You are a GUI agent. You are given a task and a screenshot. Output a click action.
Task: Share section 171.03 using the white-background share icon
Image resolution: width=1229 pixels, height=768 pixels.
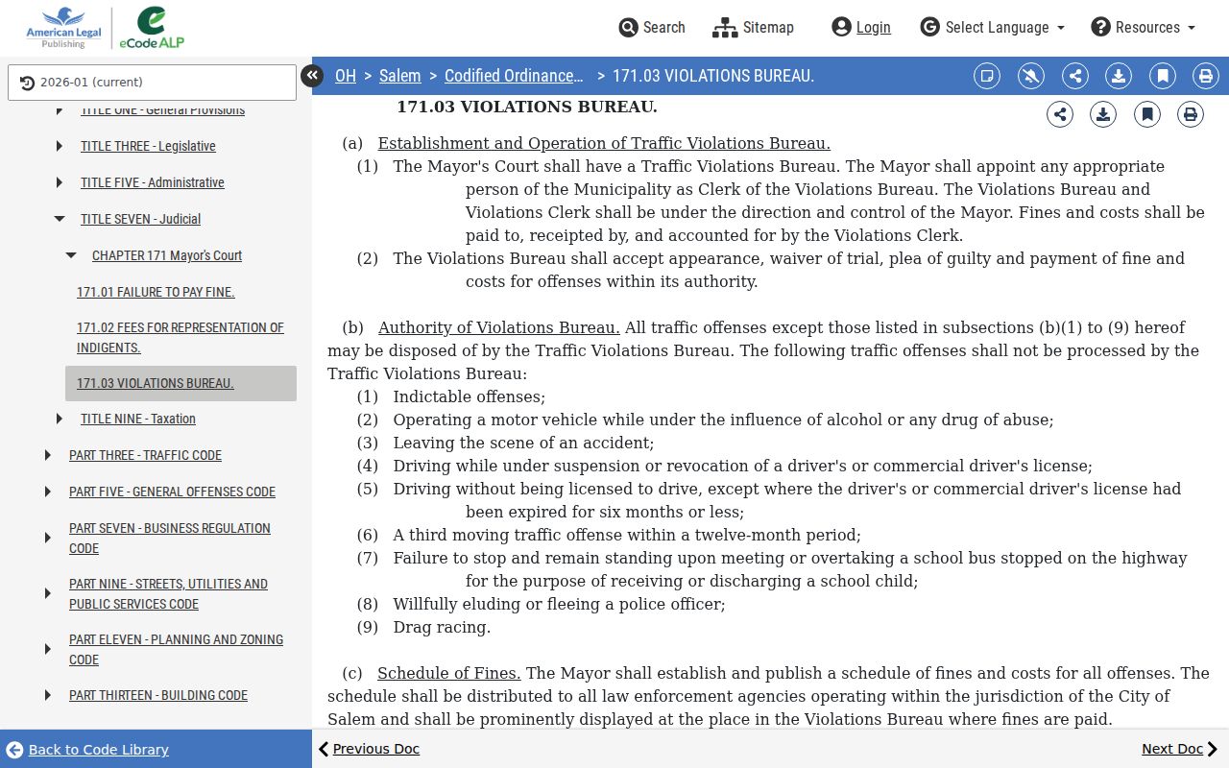point(1060,114)
